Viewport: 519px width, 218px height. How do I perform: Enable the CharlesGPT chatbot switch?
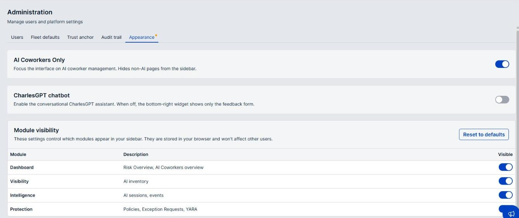(502, 100)
